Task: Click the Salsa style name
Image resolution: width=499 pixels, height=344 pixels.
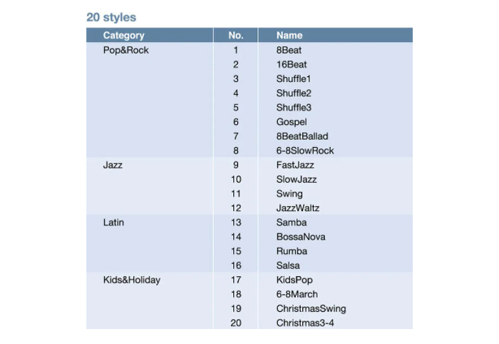Action: pos(288,265)
